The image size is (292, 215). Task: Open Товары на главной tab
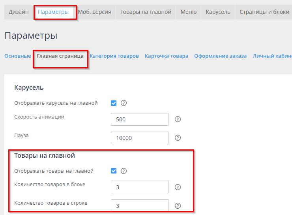click(146, 12)
